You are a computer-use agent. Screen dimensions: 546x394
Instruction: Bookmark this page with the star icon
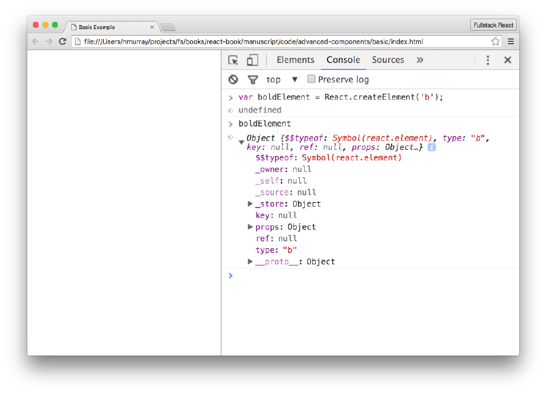(x=495, y=41)
